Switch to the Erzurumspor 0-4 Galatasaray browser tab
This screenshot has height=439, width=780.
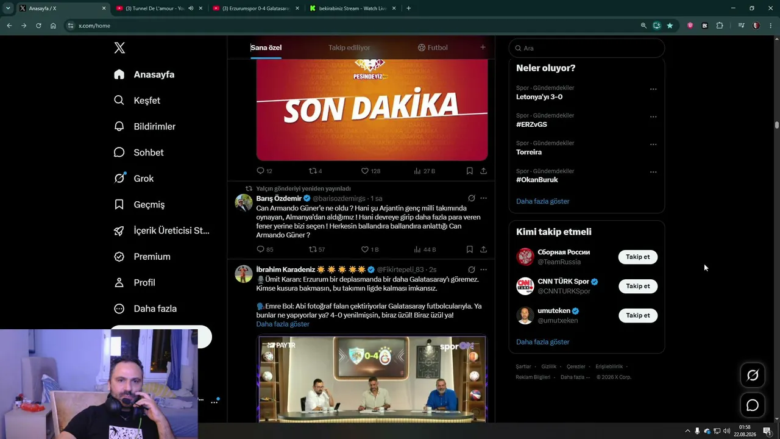(x=256, y=9)
